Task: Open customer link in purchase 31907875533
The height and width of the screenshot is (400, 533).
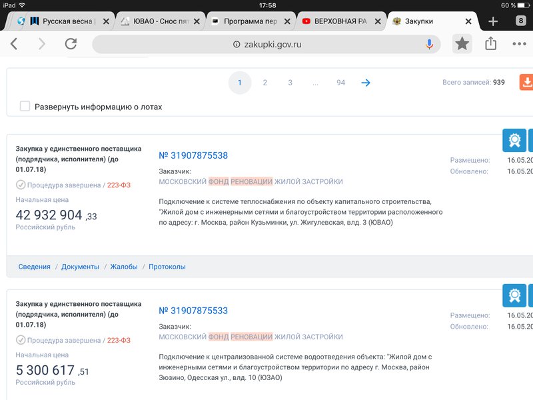Action: 251,337
